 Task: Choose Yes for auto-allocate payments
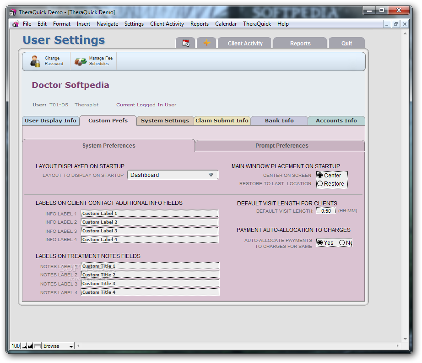click(320, 242)
